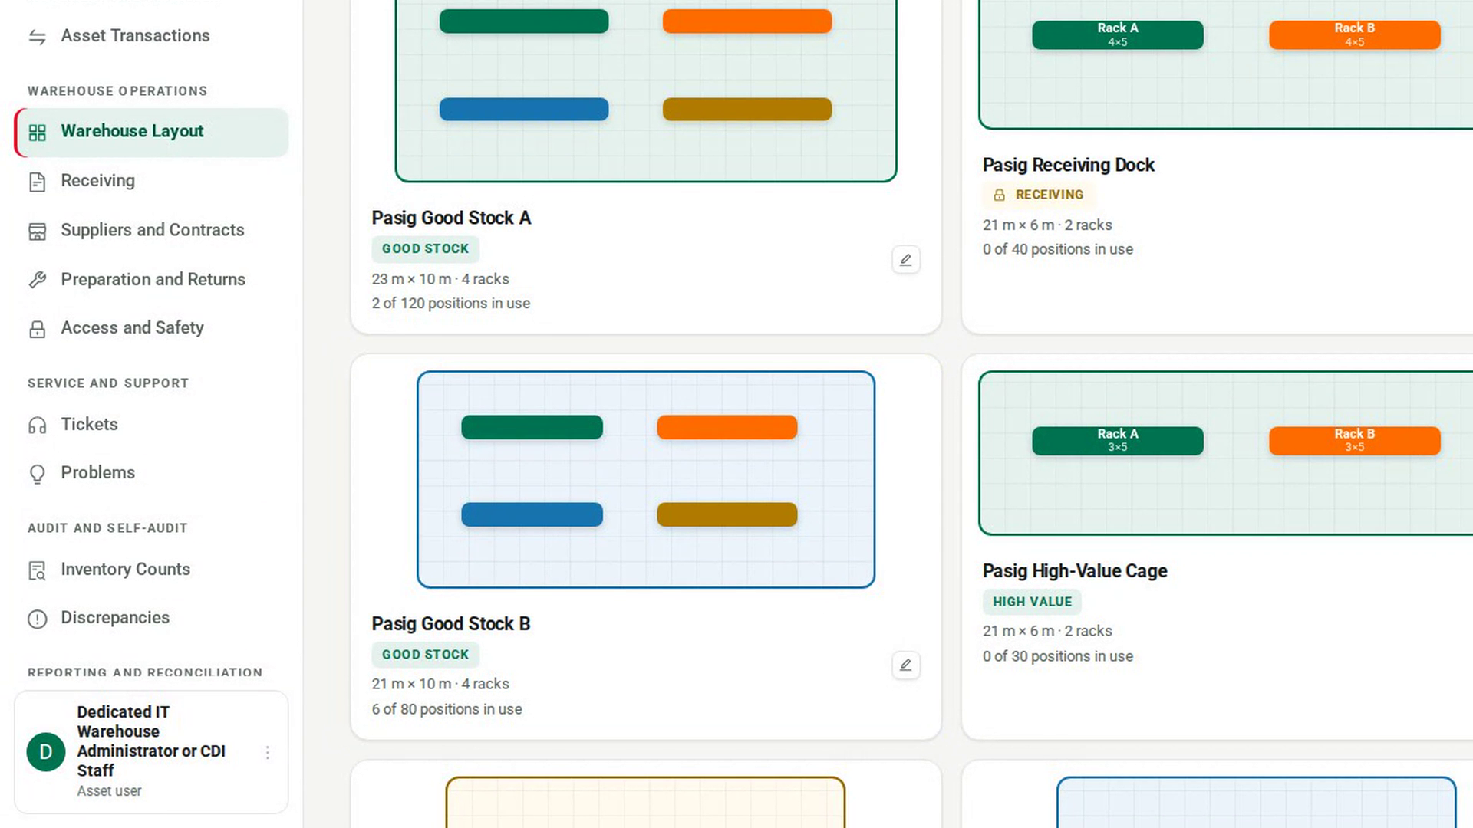
Task: Select the green rack in Pasig Good Stock A
Action: click(x=524, y=21)
